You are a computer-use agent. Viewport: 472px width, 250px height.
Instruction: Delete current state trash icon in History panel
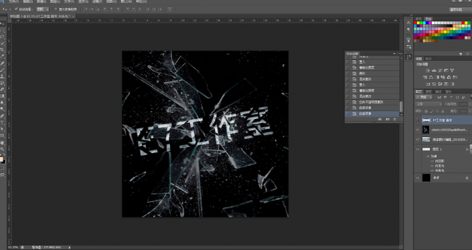(x=394, y=119)
